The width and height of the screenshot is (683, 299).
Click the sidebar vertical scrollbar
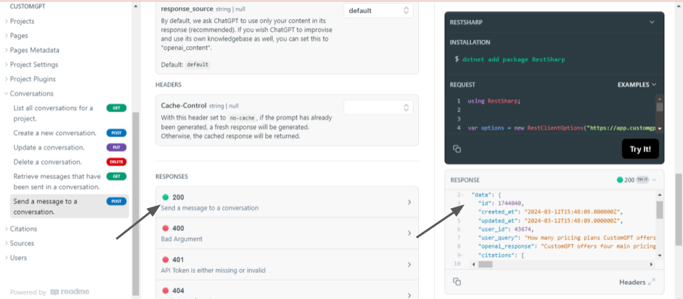click(135, 202)
